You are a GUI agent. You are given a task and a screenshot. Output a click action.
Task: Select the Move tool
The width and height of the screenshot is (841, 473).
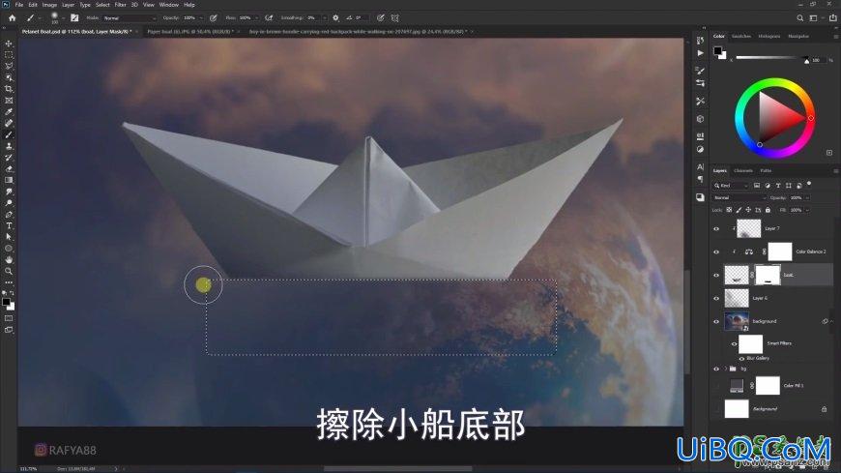pyautogui.click(x=9, y=44)
